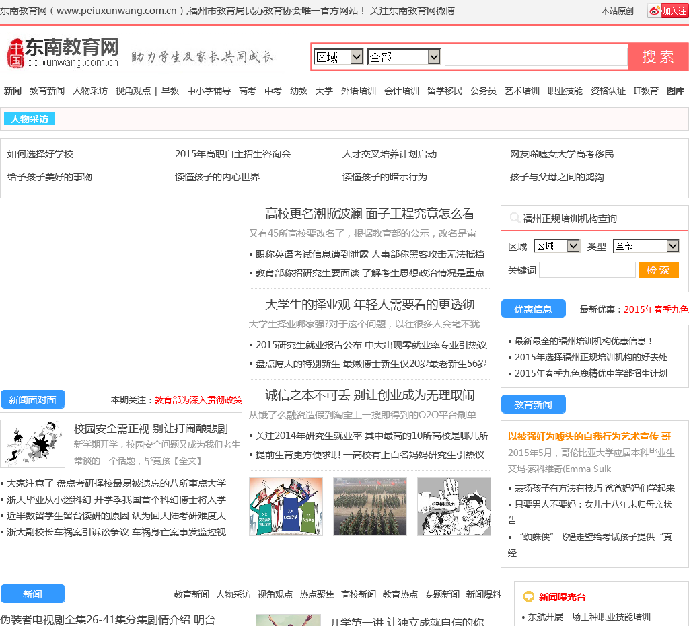Open the black-and-white hand cartoon thumbnail

pyautogui.click(x=454, y=506)
